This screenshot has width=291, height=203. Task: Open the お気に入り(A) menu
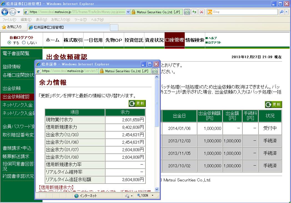pyautogui.click(x=61, y=19)
